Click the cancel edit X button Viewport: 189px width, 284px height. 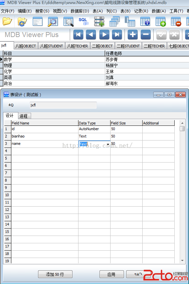point(174,34)
